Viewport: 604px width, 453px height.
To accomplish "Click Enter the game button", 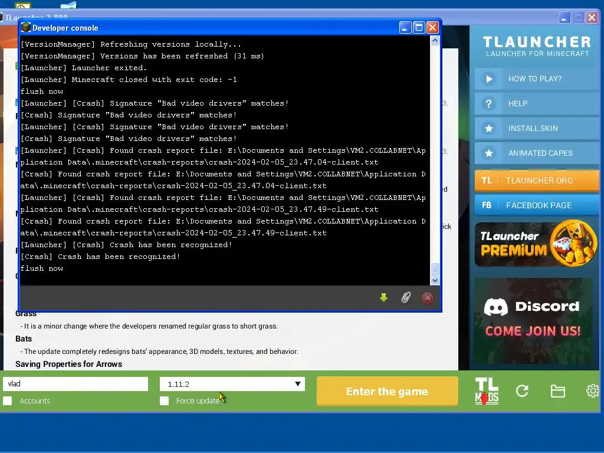I will [387, 392].
